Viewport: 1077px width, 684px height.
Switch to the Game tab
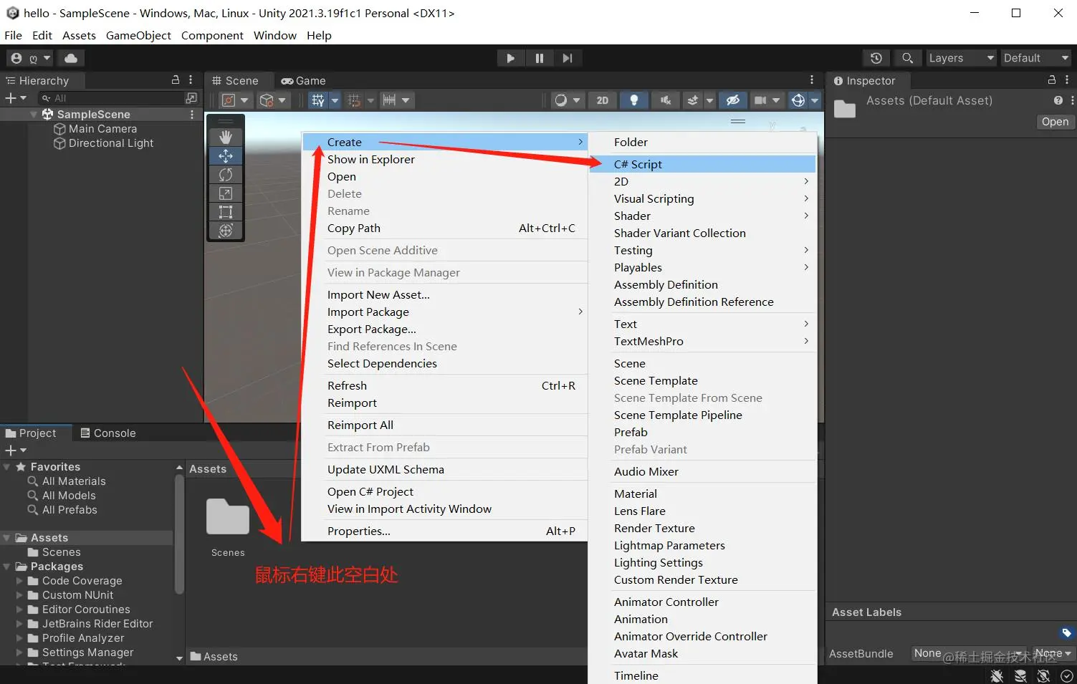(303, 81)
